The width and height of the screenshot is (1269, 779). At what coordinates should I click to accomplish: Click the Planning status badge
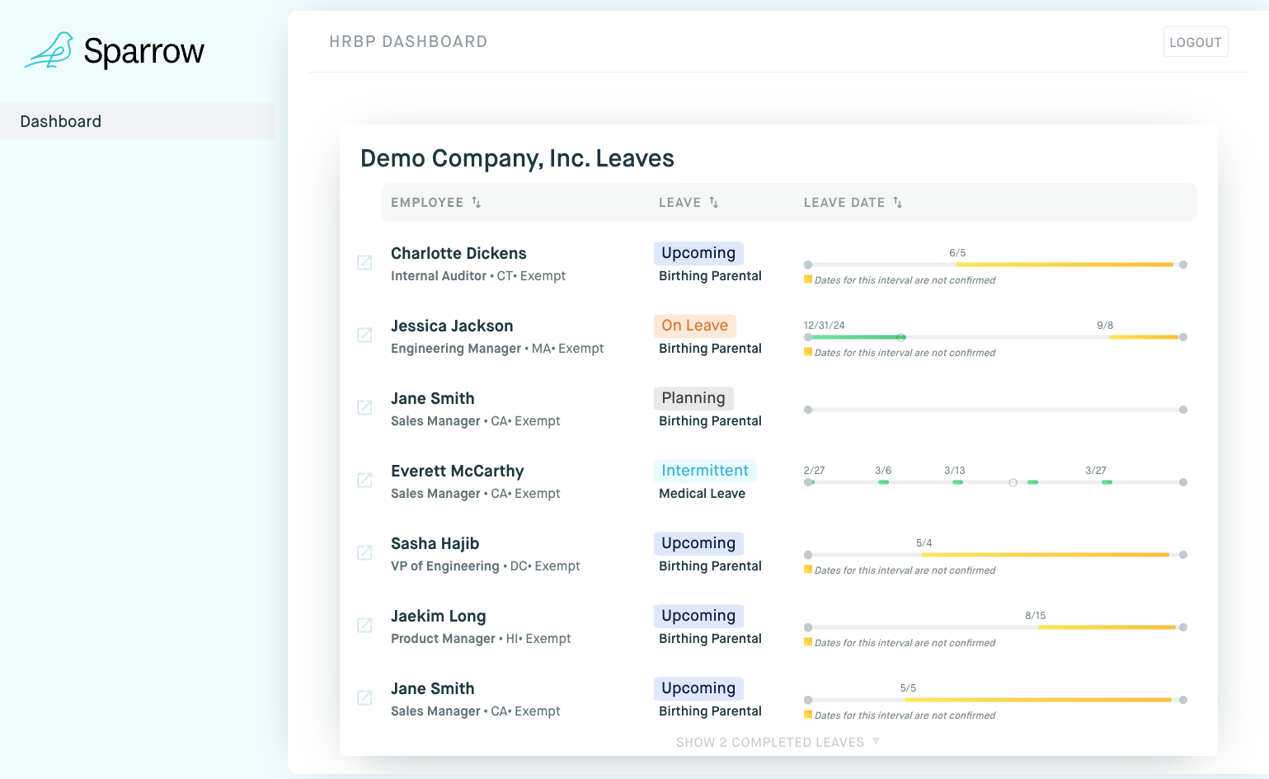pos(693,398)
